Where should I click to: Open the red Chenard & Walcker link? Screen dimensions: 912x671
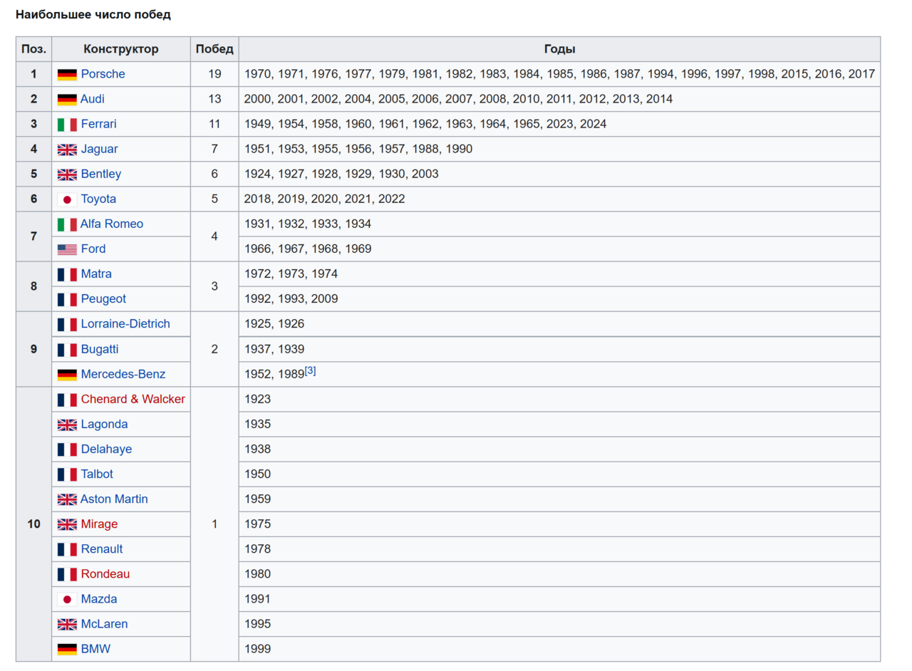tap(133, 399)
